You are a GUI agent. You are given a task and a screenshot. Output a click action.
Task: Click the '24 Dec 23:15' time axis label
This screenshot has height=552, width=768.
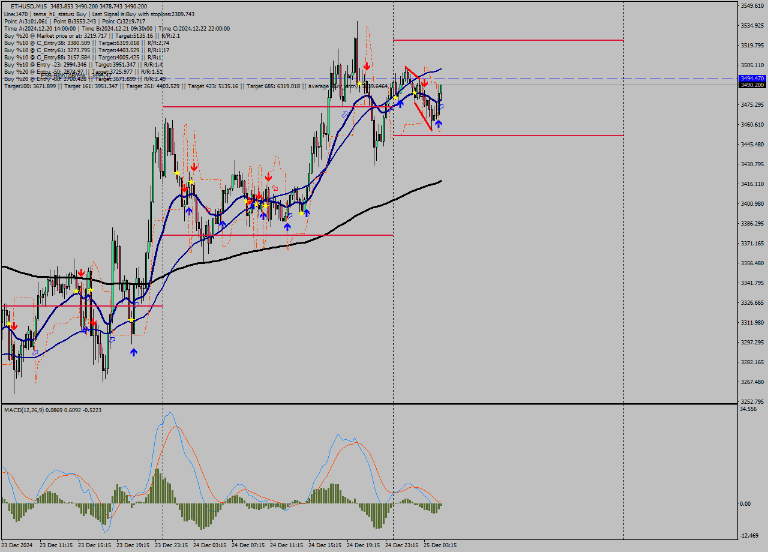point(402,545)
